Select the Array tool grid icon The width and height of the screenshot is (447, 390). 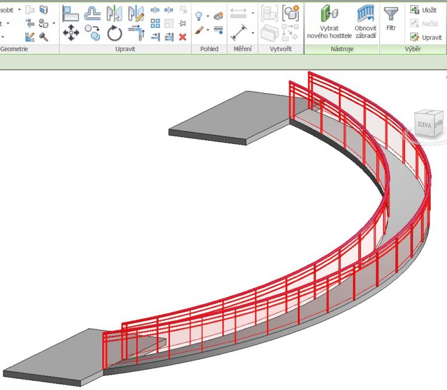155,23
